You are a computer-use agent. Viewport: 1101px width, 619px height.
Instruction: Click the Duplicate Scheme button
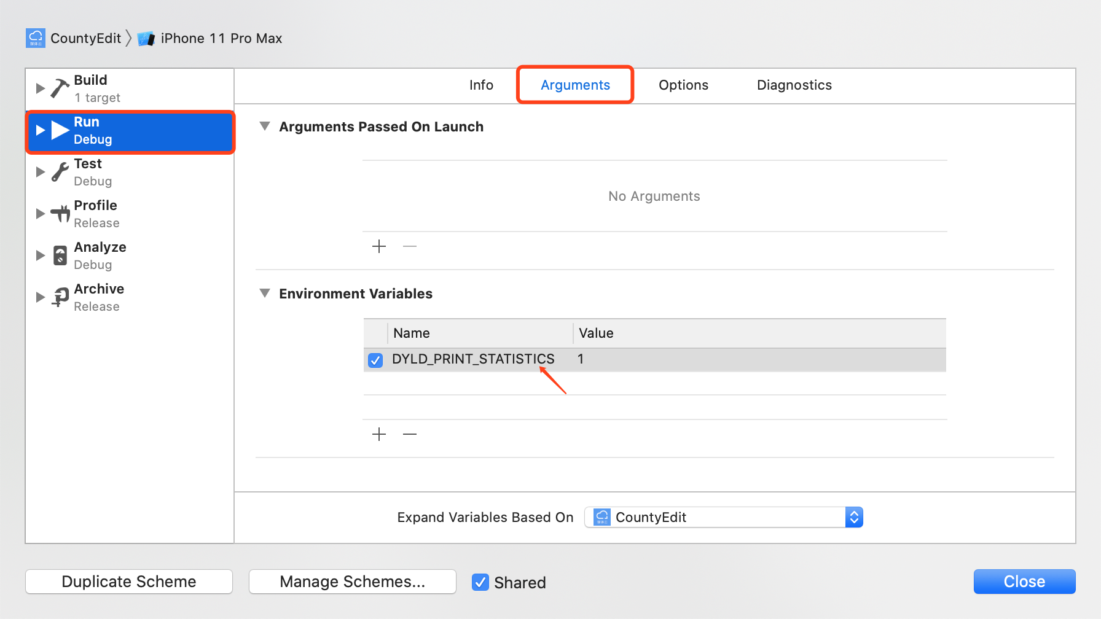coord(129,582)
